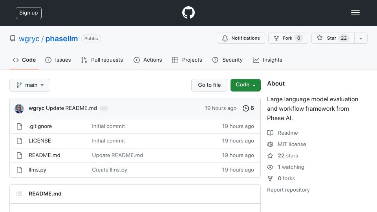Switch to the Projects tab
This screenshot has height=212, width=377.
187,60
